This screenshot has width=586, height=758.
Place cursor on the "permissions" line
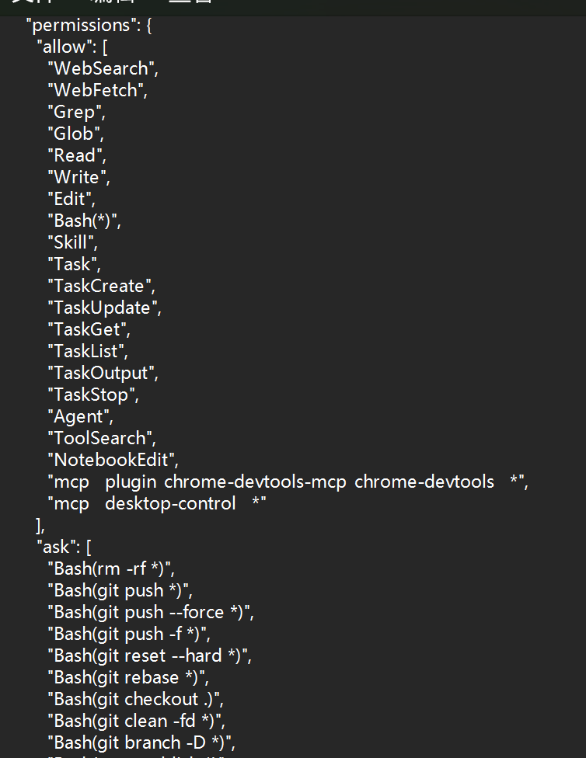click(89, 25)
